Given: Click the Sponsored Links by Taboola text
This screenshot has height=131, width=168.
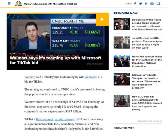Looking at the screenshot, I should (x=150, y=121).
